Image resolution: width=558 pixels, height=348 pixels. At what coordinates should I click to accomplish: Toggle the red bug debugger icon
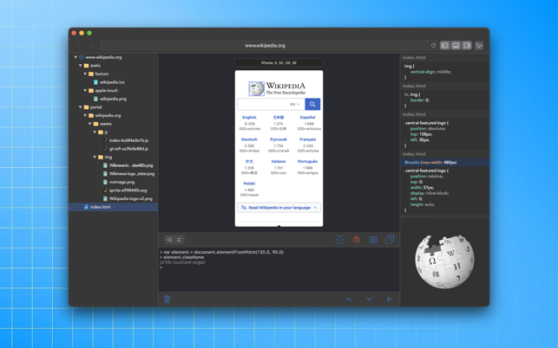point(356,240)
